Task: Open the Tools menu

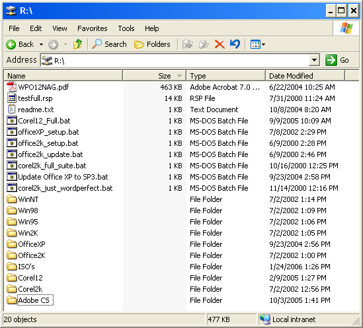Action: [x=126, y=28]
